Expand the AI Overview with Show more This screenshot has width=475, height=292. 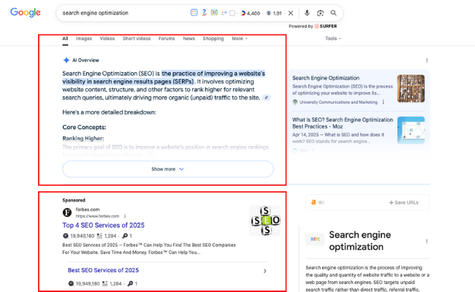coord(168,169)
